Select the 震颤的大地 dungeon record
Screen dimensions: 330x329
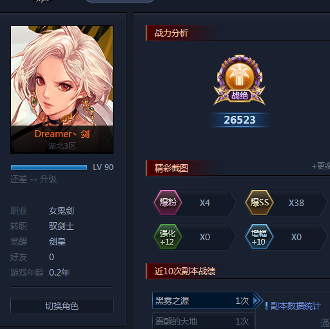[204, 321]
